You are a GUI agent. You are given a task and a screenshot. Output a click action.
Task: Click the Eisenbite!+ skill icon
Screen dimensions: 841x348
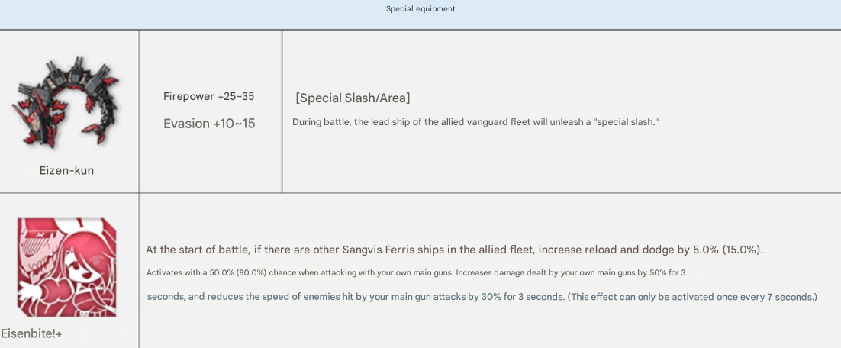[x=66, y=267]
